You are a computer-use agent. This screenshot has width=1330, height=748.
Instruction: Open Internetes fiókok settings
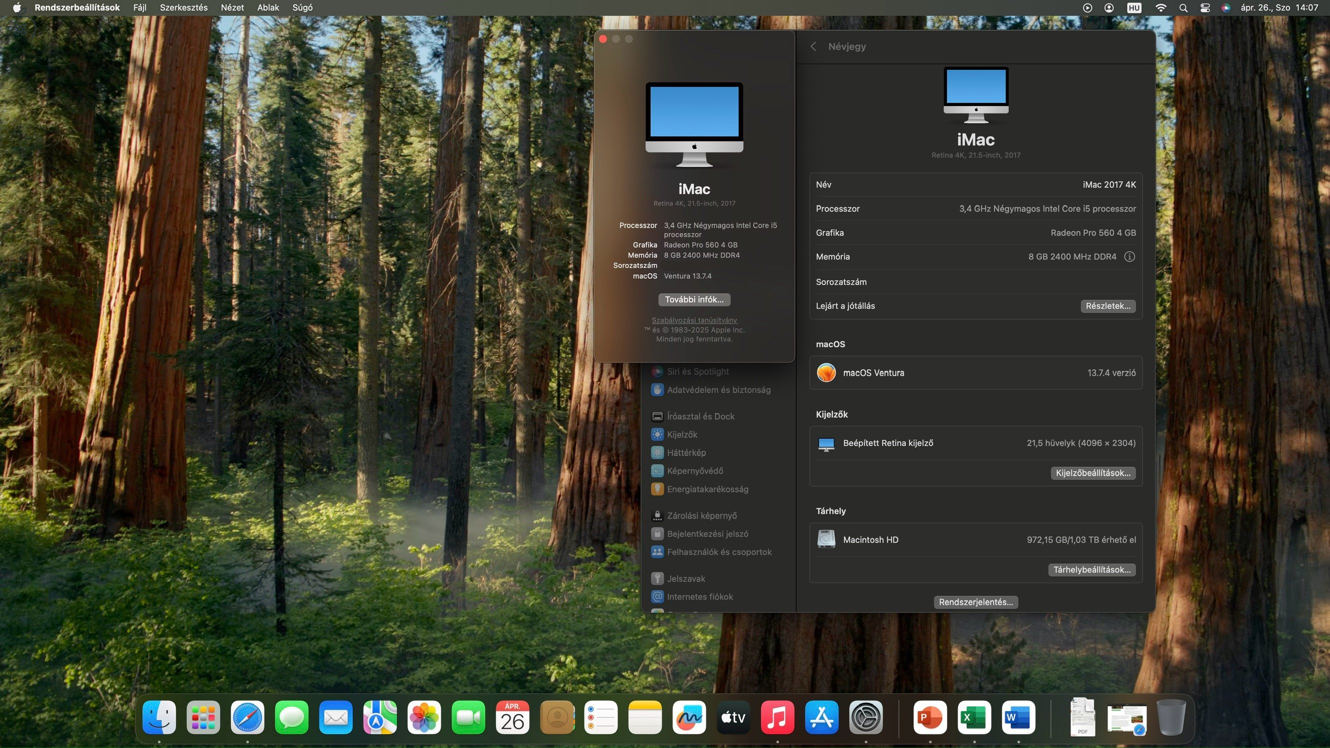point(691,597)
